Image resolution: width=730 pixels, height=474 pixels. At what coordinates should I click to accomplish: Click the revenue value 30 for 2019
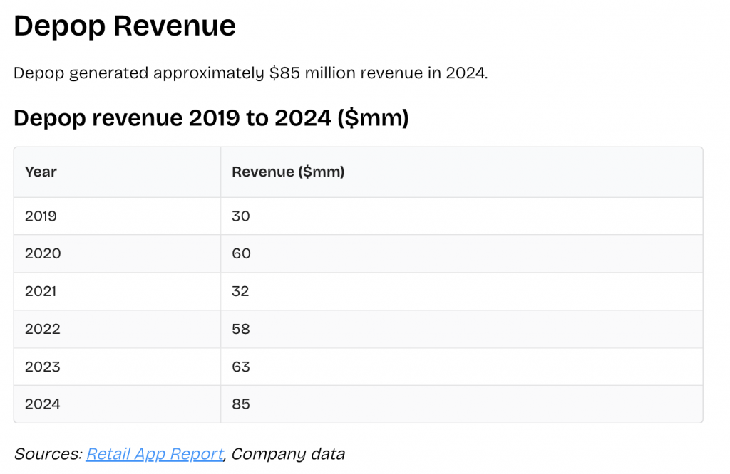point(240,216)
